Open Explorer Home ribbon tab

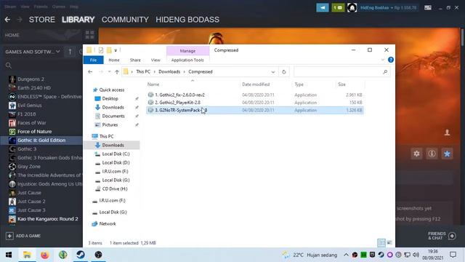coord(114,60)
